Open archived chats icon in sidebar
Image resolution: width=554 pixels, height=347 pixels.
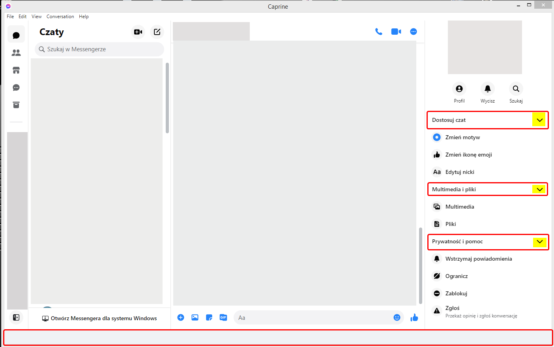[x=16, y=105]
